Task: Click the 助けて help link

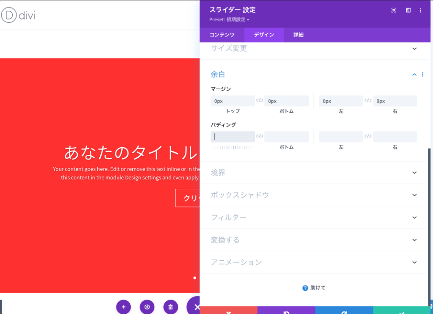Action: [313, 288]
